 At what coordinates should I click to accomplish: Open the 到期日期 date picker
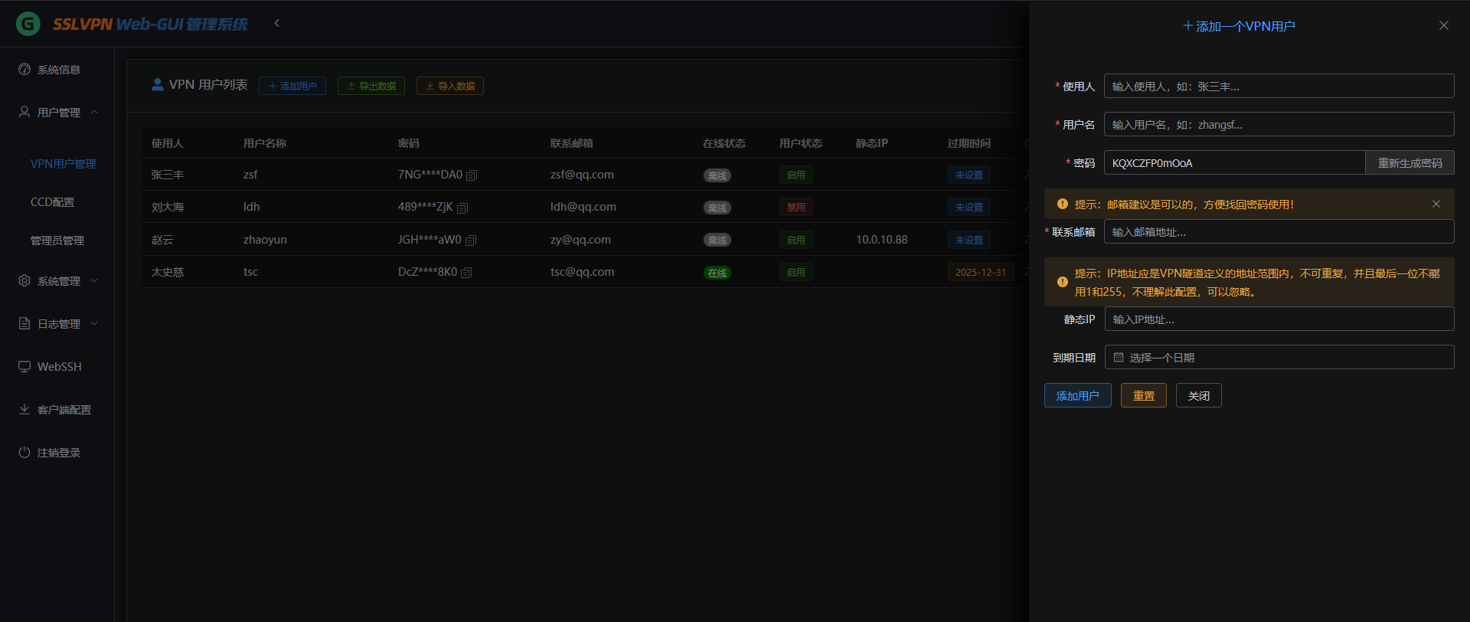click(1279, 357)
